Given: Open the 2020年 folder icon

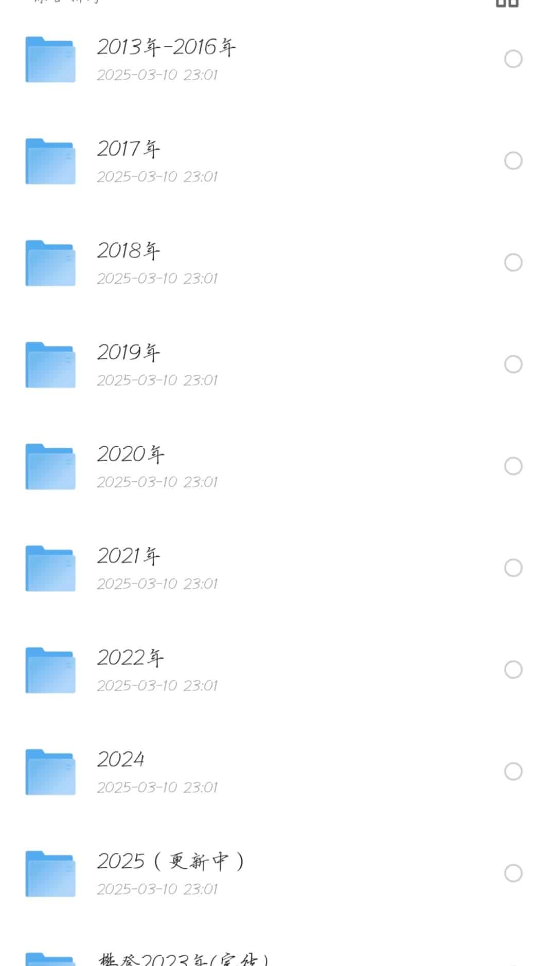Looking at the screenshot, I should coord(50,467).
